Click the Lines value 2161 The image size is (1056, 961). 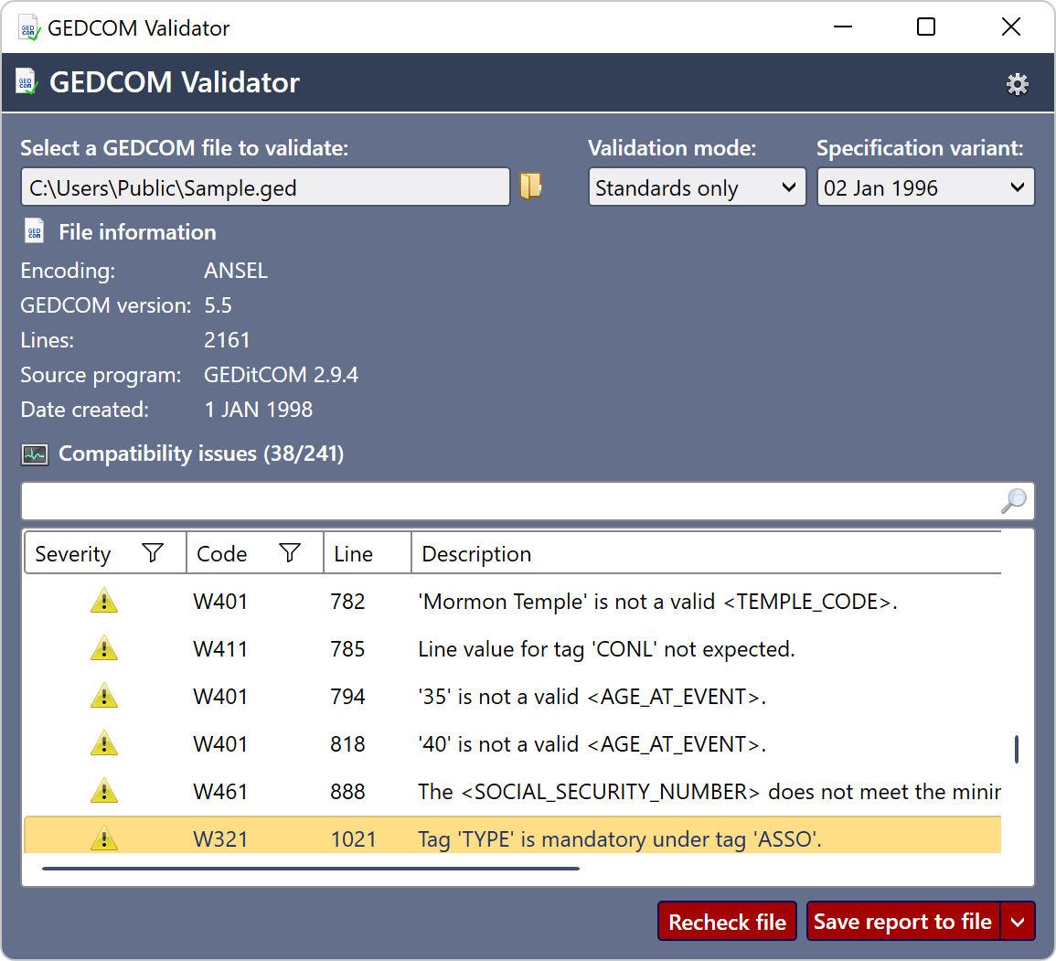pos(227,339)
